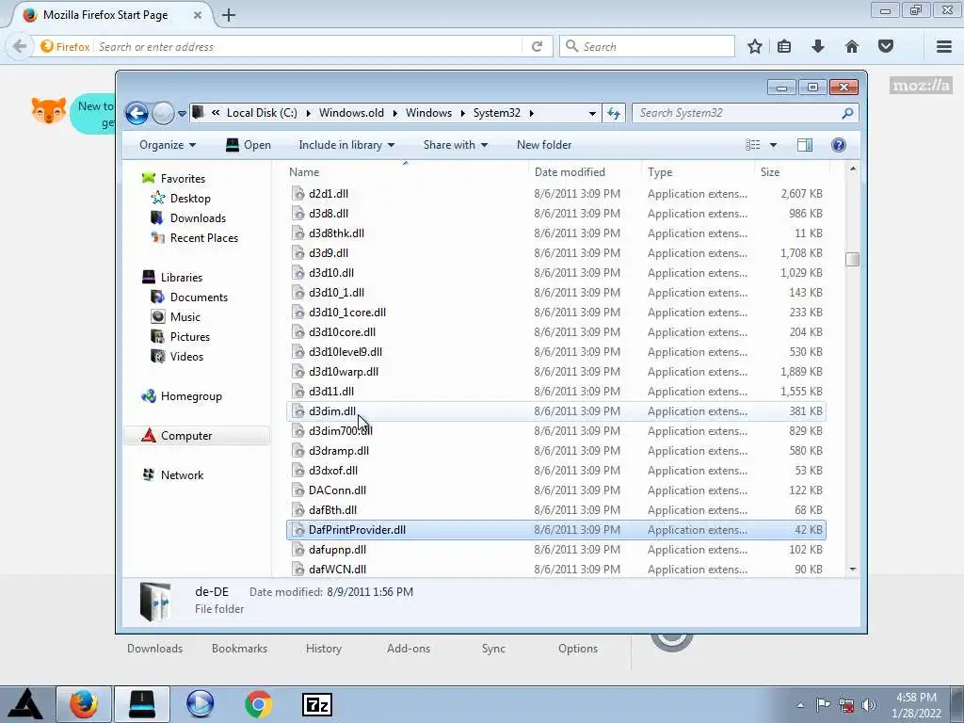Click the d3d10.dll file icon
This screenshot has height=723, width=964.
click(x=298, y=273)
